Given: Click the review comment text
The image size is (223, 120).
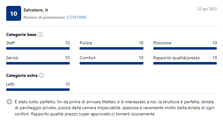Looking at the screenshot, I should [x=114, y=108].
